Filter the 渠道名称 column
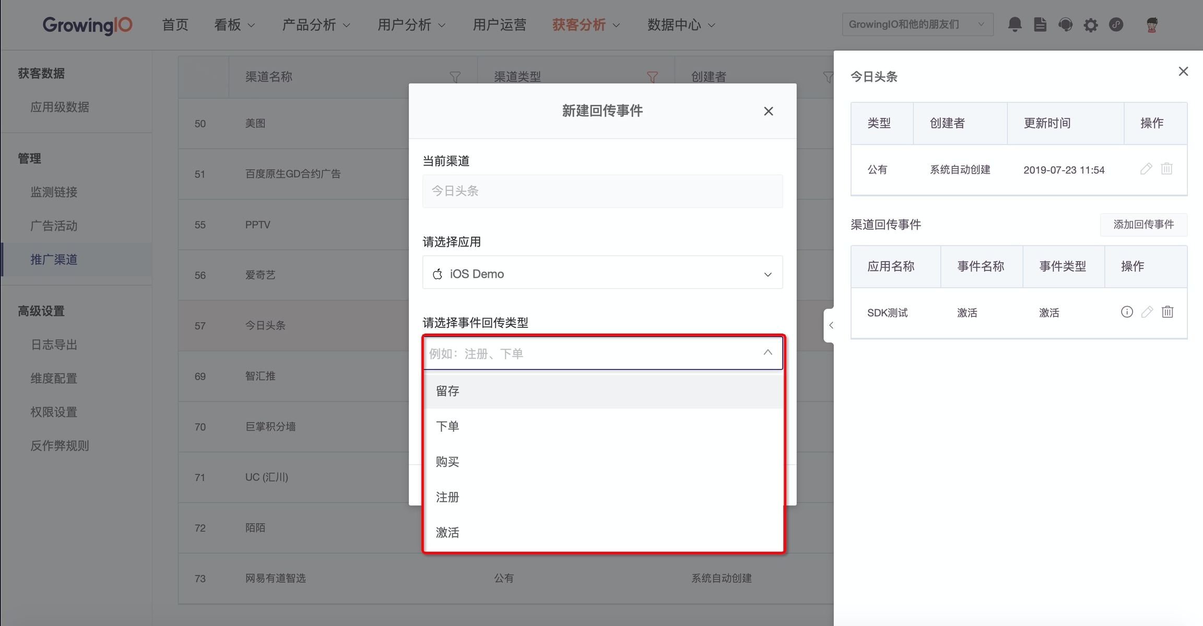Image resolution: width=1203 pixels, height=626 pixels. tap(455, 77)
